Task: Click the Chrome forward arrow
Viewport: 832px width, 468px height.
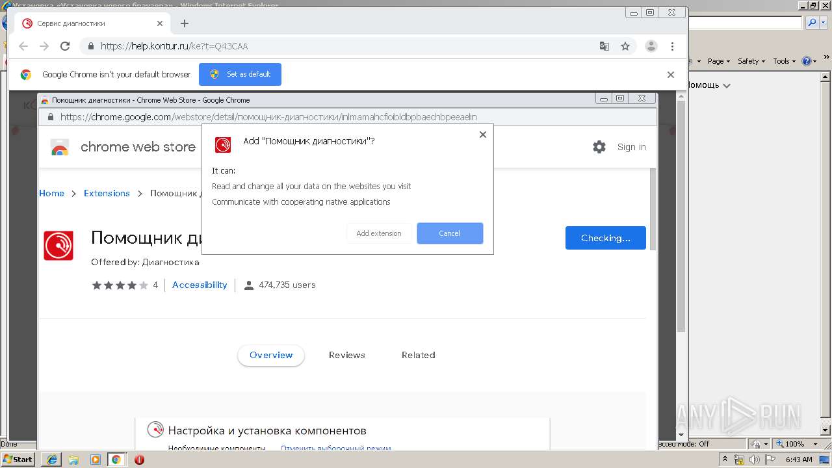Action: pyautogui.click(x=44, y=46)
